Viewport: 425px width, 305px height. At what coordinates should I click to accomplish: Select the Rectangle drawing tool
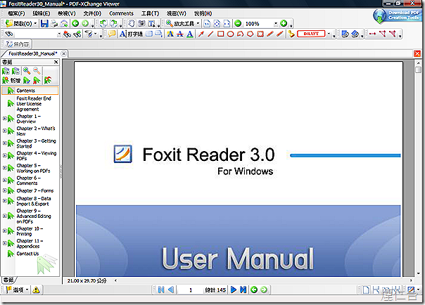[x=221, y=34]
